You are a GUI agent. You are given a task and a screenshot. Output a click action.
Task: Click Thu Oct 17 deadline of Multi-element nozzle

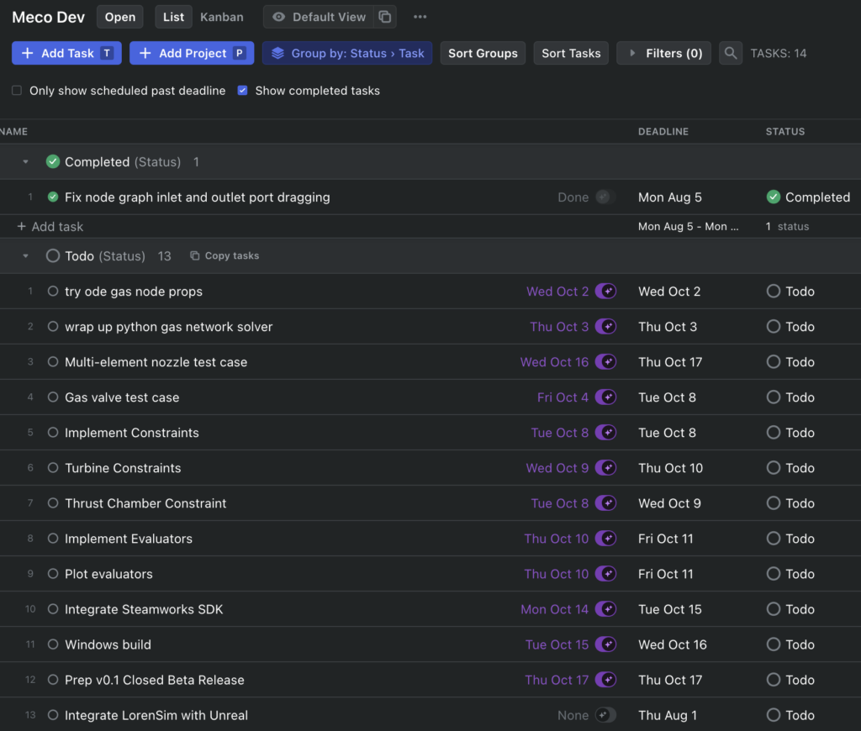[670, 362]
